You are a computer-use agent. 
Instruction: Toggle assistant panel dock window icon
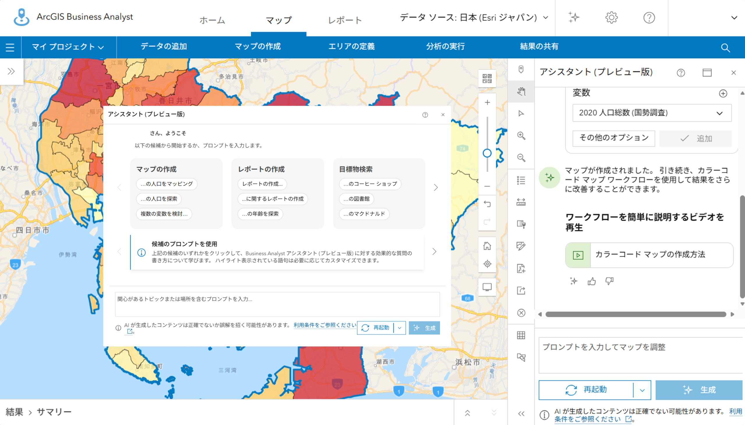tap(707, 73)
